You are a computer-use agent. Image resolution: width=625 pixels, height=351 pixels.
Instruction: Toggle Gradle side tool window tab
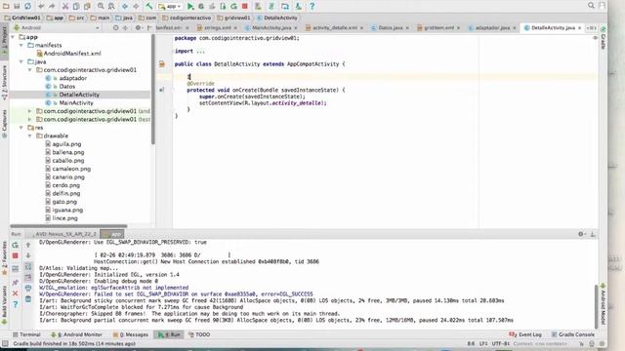point(604,38)
